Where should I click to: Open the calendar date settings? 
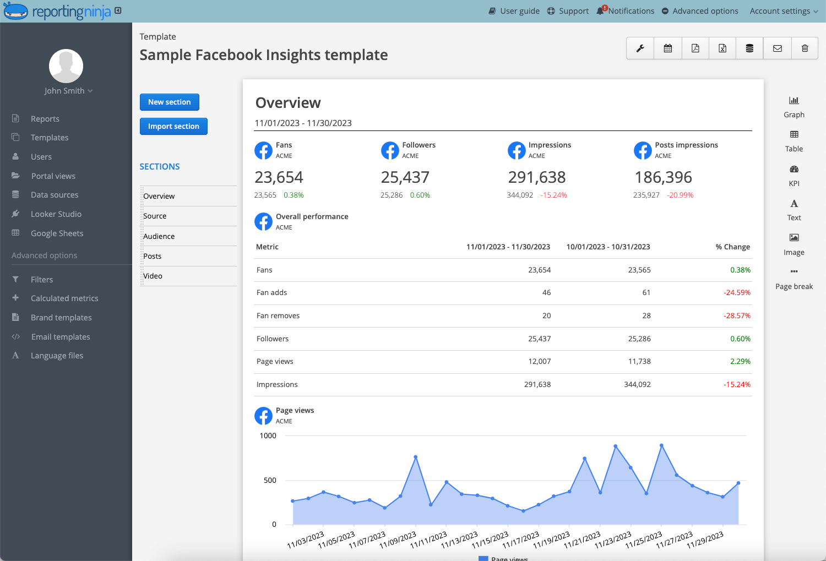[667, 48]
